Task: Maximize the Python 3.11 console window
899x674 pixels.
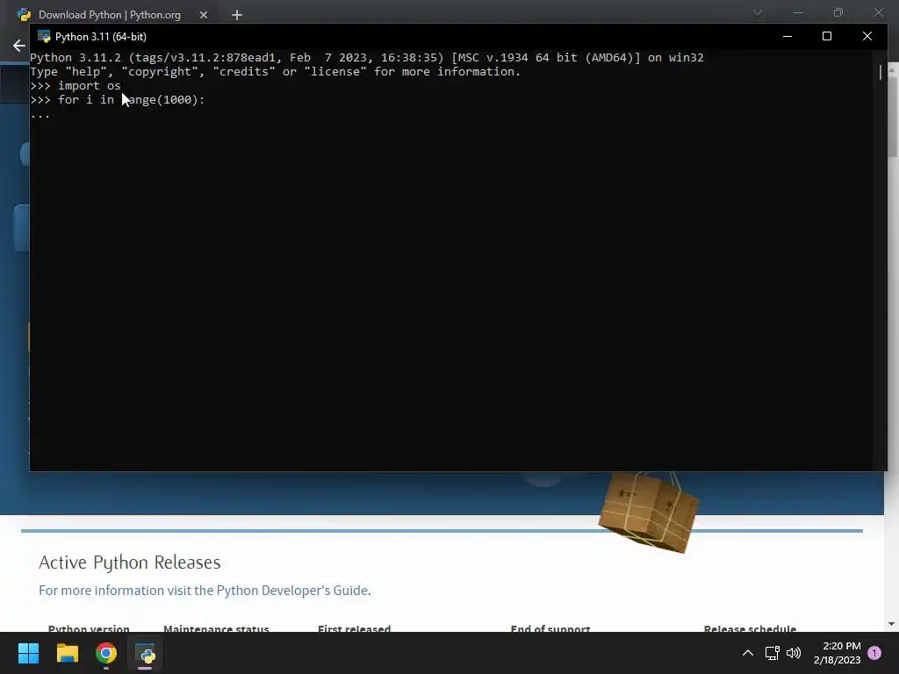Action: click(827, 36)
